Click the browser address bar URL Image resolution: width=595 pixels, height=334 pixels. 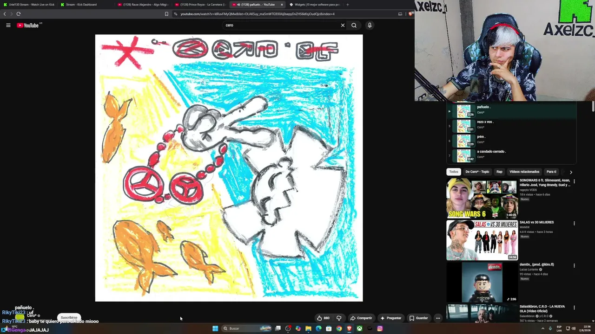click(x=257, y=14)
